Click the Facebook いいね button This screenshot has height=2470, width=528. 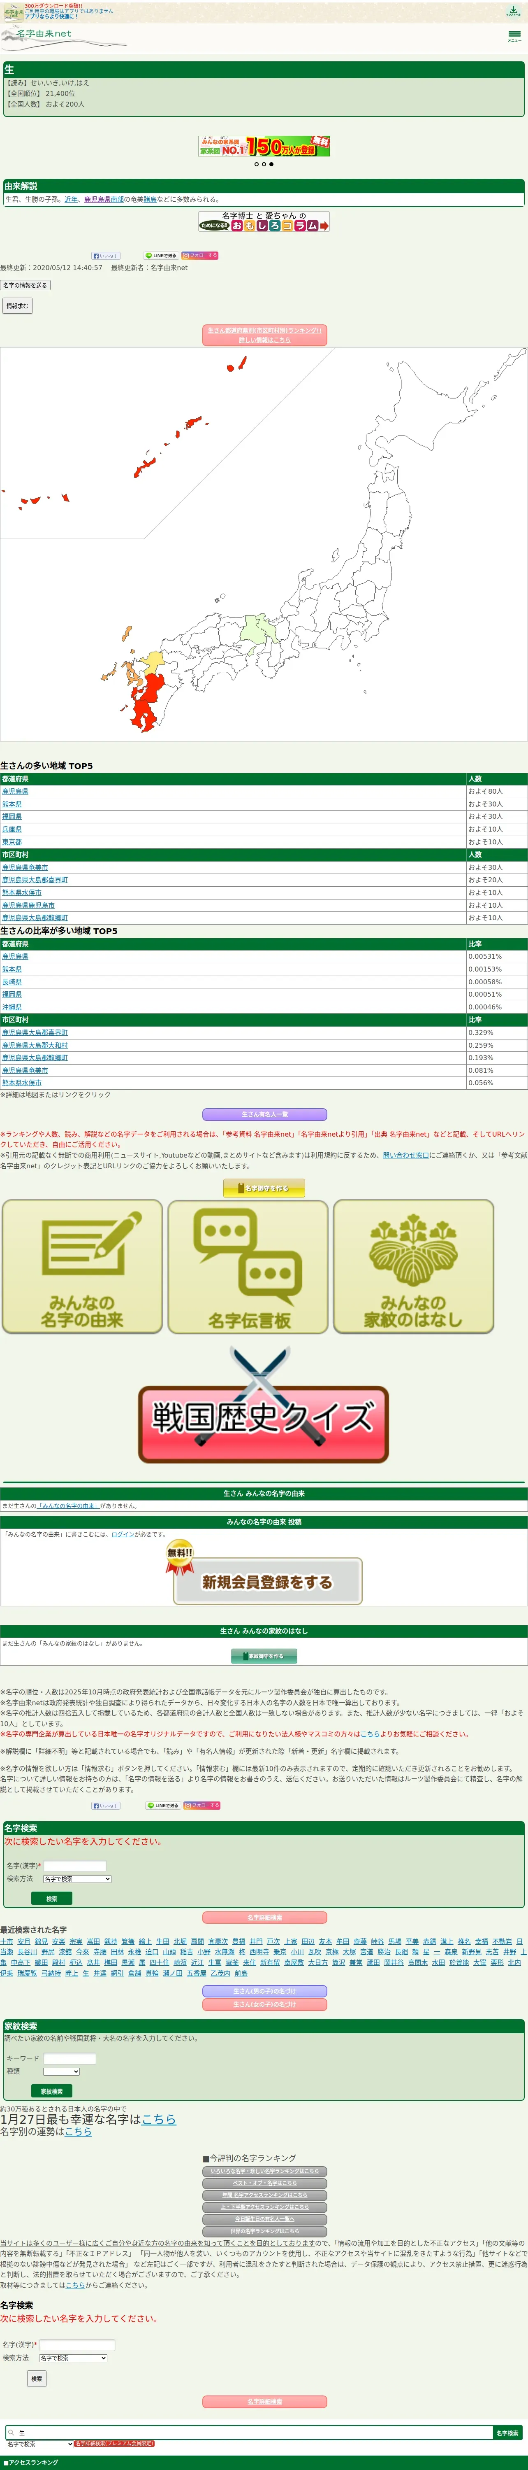point(105,256)
